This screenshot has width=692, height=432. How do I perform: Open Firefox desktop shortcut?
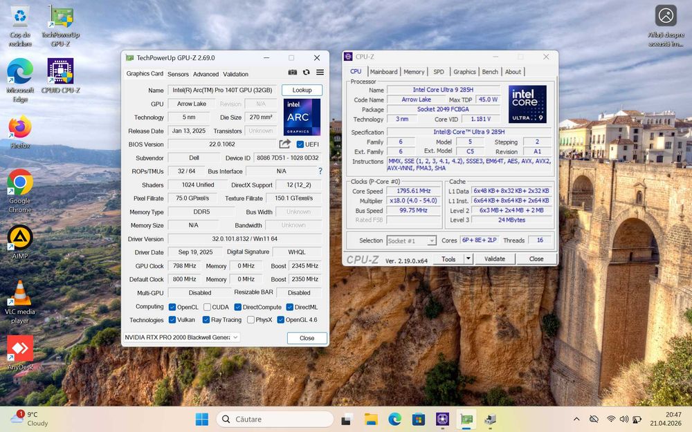tap(20, 132)
